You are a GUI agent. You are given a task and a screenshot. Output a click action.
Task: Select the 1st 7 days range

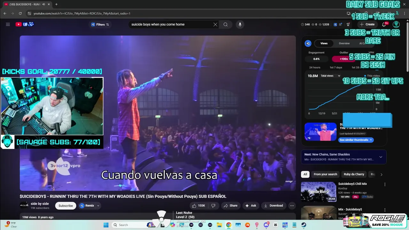pyautogui.click(x=336, y=67)
